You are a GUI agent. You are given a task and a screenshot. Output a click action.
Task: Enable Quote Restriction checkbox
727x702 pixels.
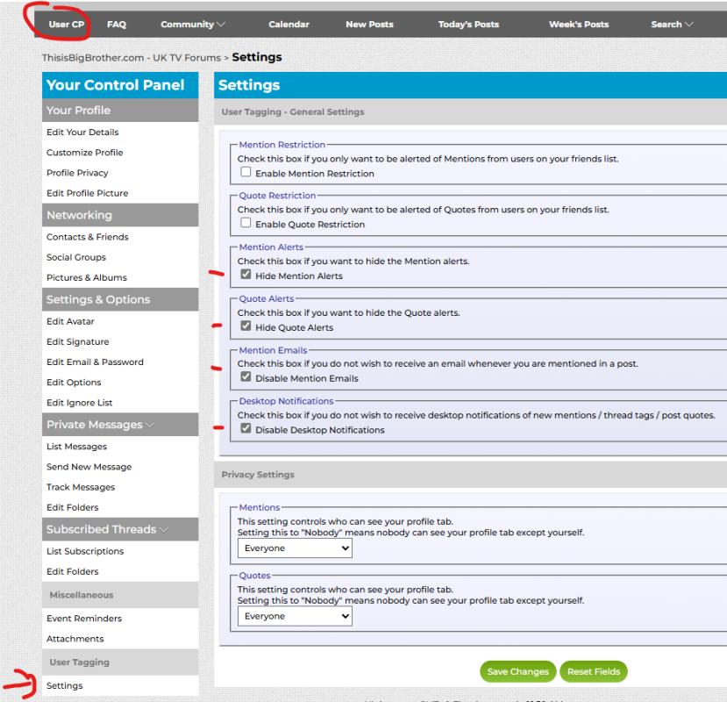(x=246, y=225)
